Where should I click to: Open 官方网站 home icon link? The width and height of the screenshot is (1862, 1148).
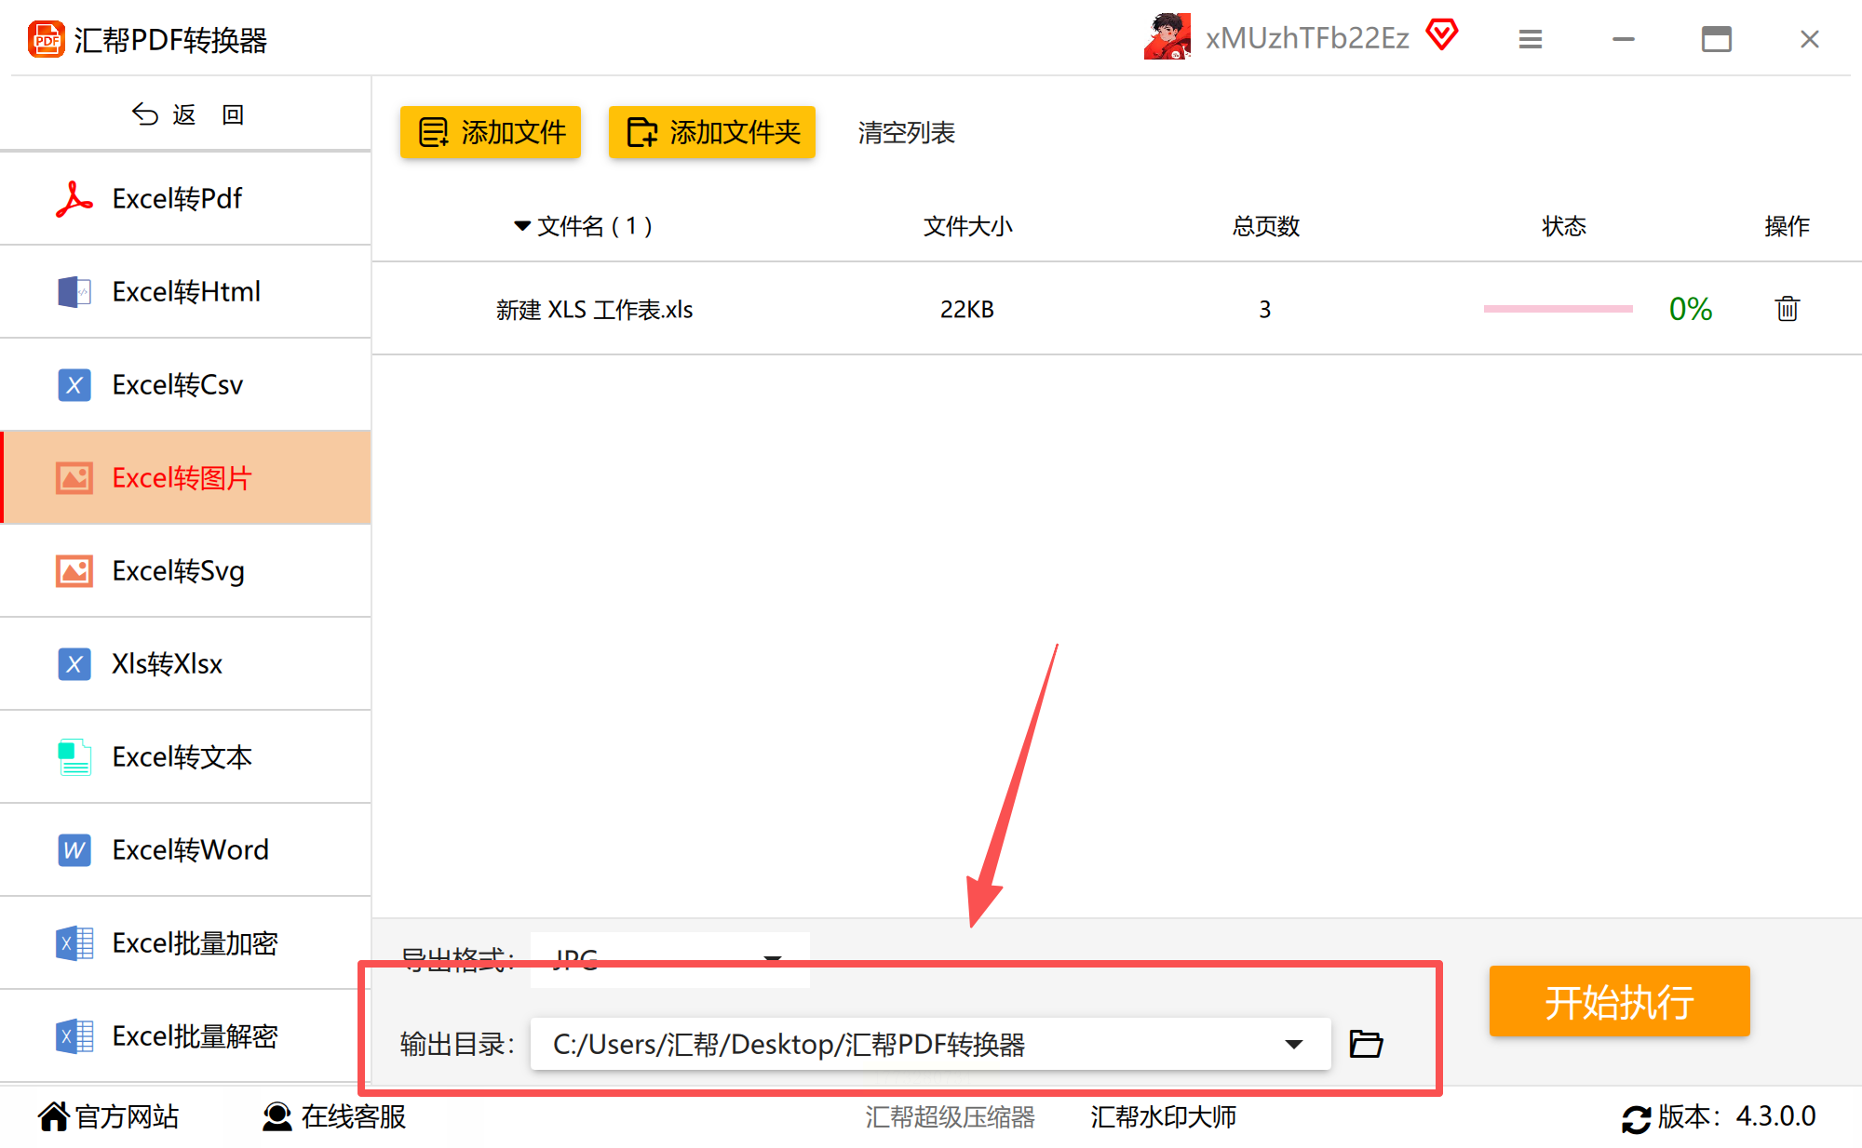click(54, 1116)
